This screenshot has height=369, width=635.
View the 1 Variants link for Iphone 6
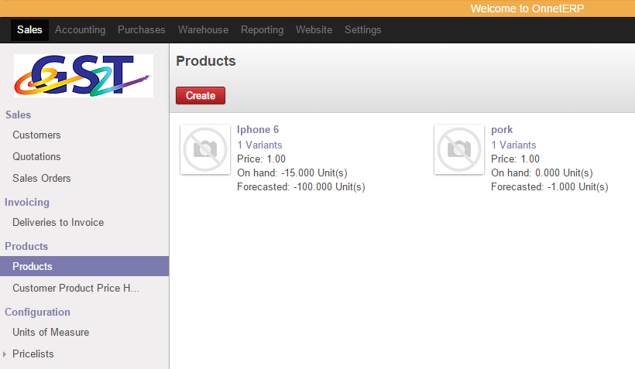point(259,145)
